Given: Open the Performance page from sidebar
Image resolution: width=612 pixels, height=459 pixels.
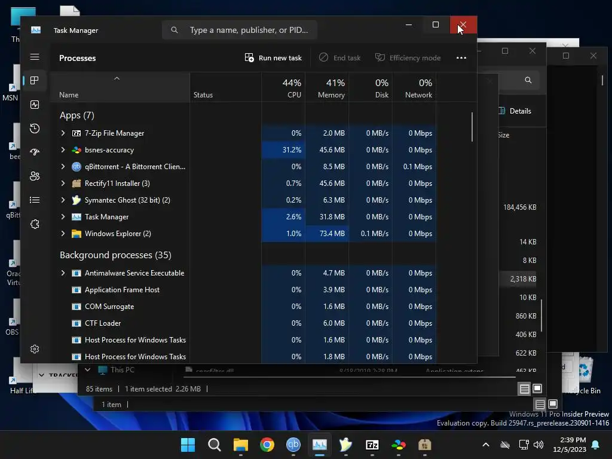Looking at the screenshot, I should pos(35,105).
